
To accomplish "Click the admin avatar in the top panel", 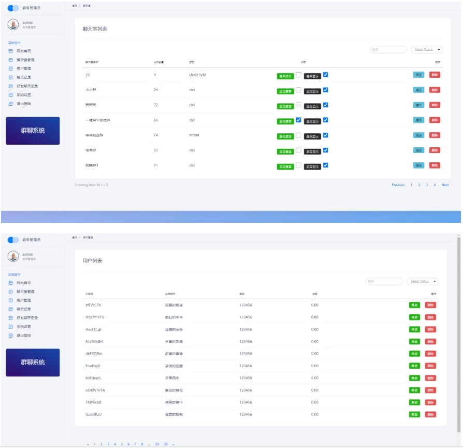I will [x=13, y=24].
